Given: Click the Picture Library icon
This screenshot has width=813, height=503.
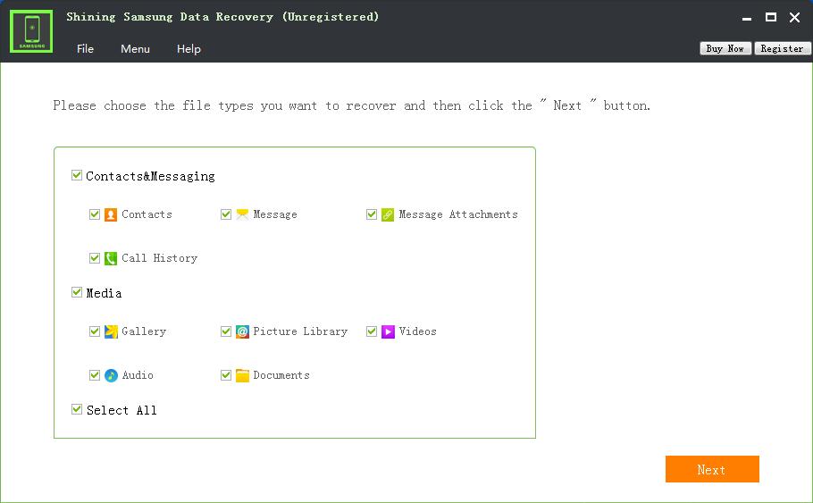Looking at the screenshot, I should pyautogui.click(x=242, y=331).
